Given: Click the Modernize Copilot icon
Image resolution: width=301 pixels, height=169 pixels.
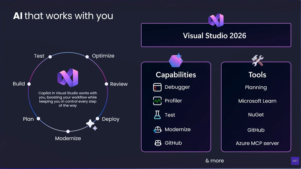Looking at the screenshot, I should tap(158, 130).
